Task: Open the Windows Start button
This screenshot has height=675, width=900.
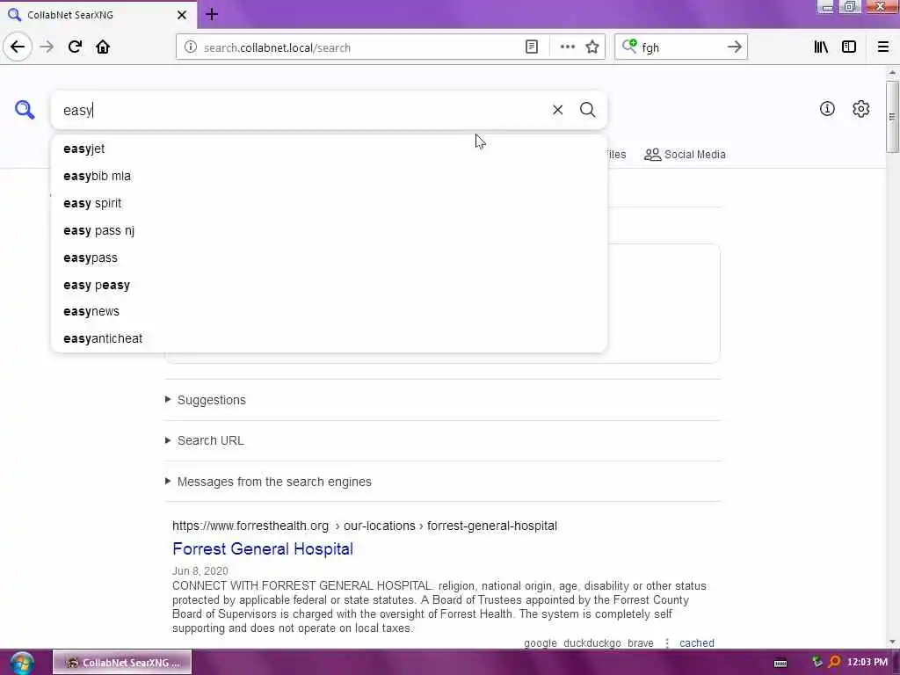Action: tap(21, 663)
